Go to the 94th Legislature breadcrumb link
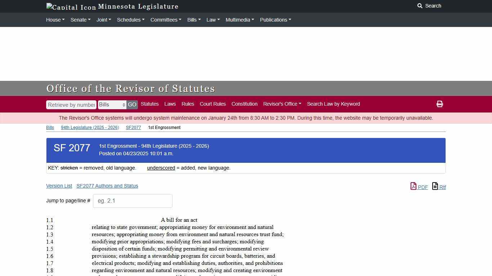This screenshot has height=276, width=492. (90, 127)
